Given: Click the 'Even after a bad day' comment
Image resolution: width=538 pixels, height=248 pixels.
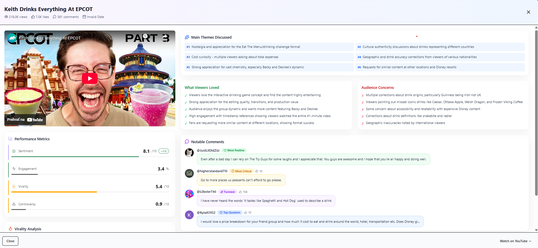Looking at the screenshot, I should 313,159.
